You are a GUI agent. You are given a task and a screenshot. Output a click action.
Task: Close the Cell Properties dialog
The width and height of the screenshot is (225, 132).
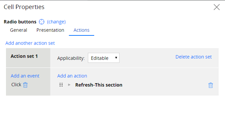(x=217, y=7)
